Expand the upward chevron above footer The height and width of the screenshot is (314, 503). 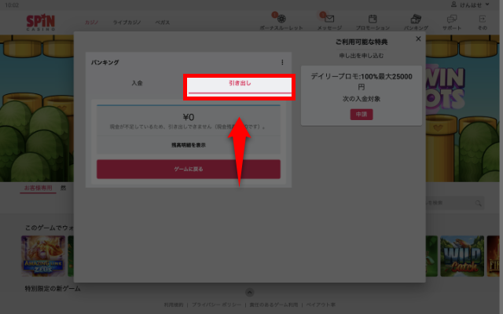(x=250, y=292)
